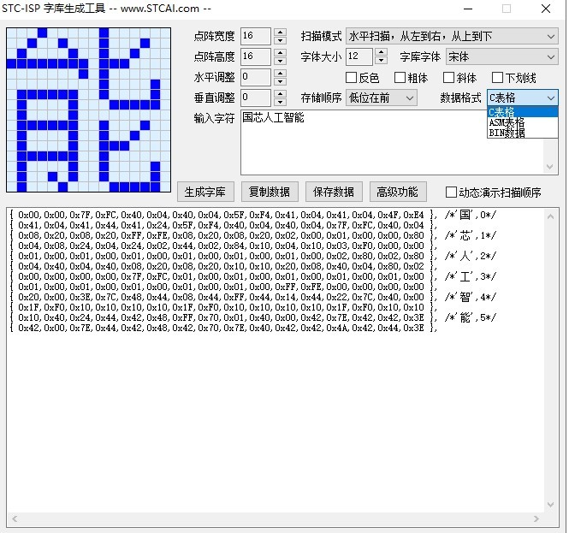Select C表格 in the dropdown list

coord(522,112)
